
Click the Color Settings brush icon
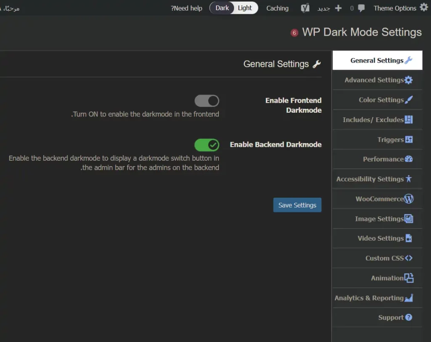pos(408,100)
